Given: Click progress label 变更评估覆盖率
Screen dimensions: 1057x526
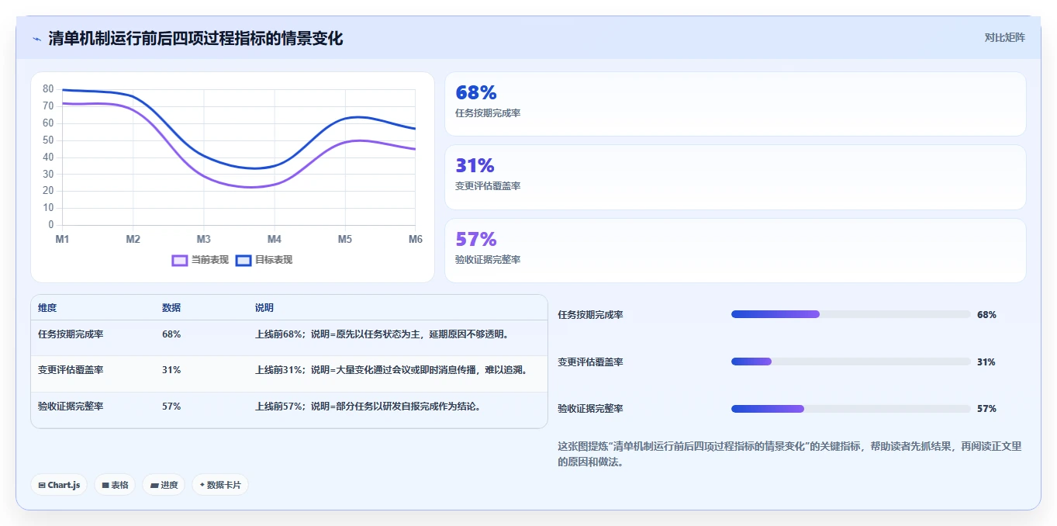Looking at the screenshot, I should (590, 362).
